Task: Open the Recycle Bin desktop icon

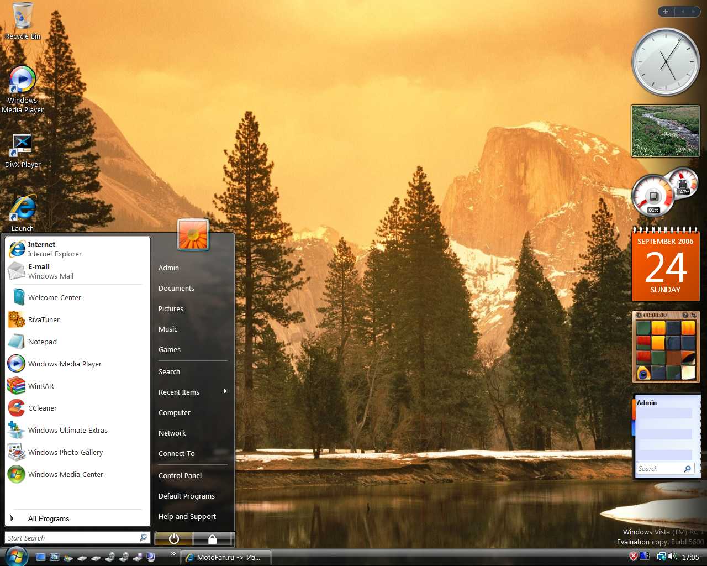Action: [x=23, y=21]
